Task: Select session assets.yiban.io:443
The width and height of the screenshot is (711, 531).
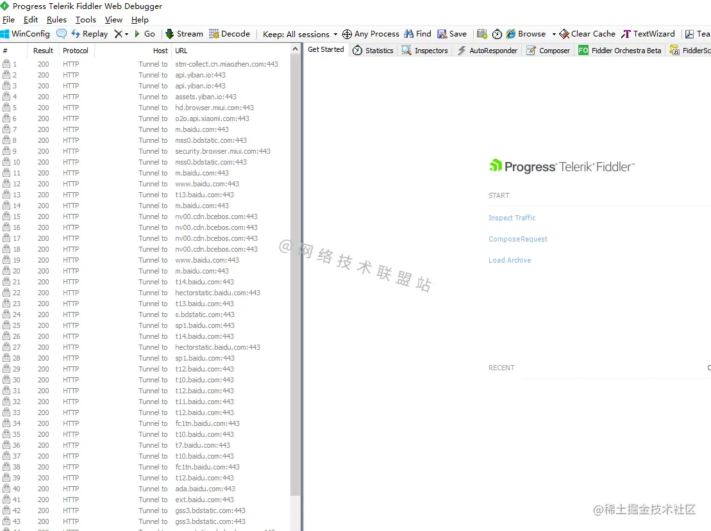Action: 145,97
